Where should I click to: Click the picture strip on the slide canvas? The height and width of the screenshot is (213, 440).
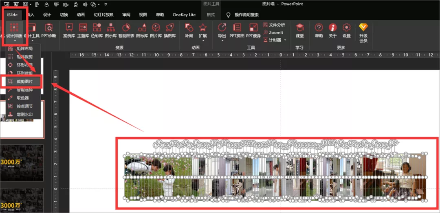point(275,176)
